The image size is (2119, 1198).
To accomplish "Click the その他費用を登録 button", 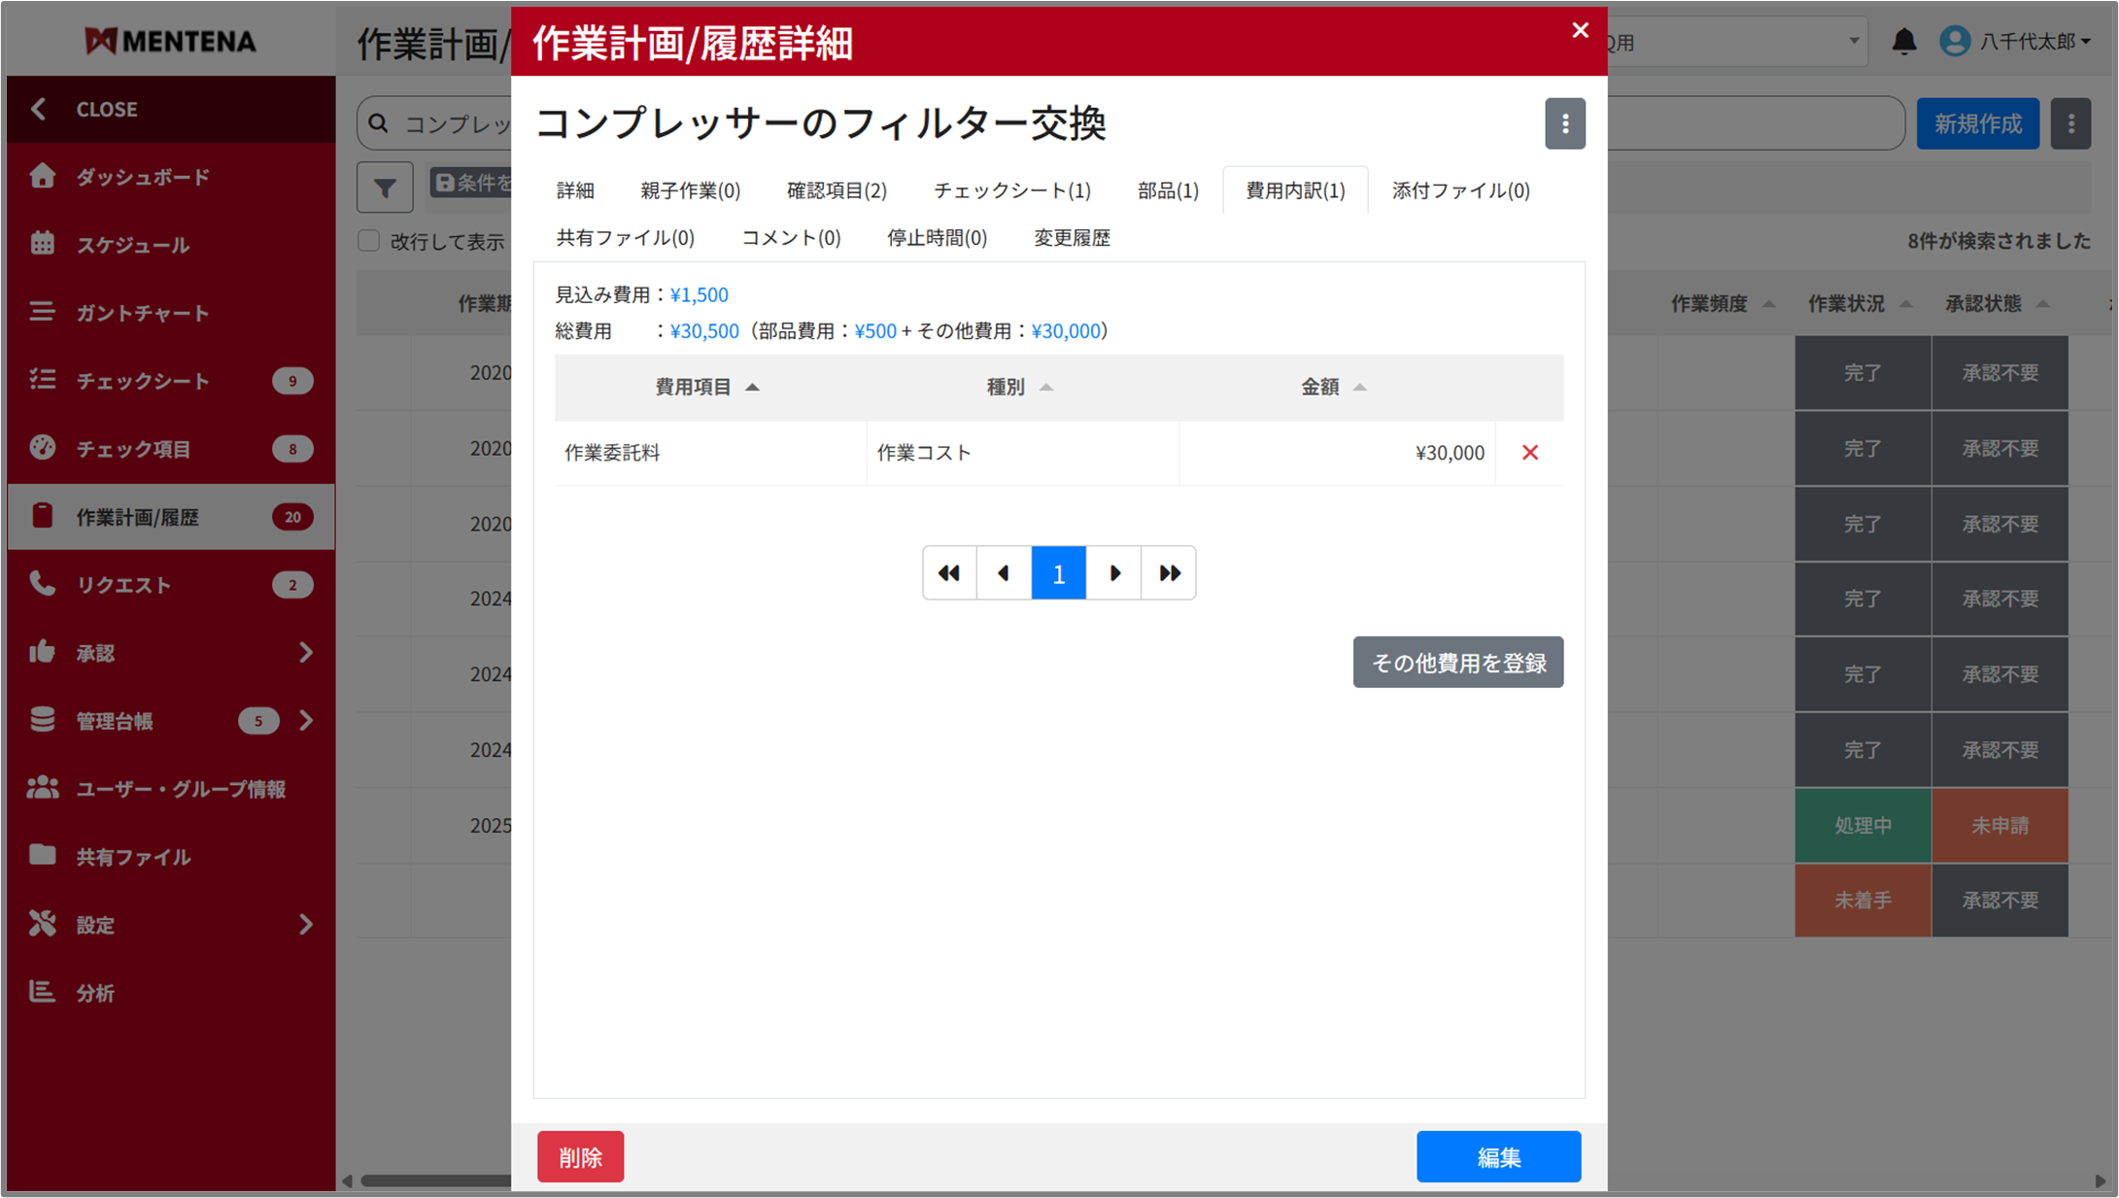I will [1457, 663].
